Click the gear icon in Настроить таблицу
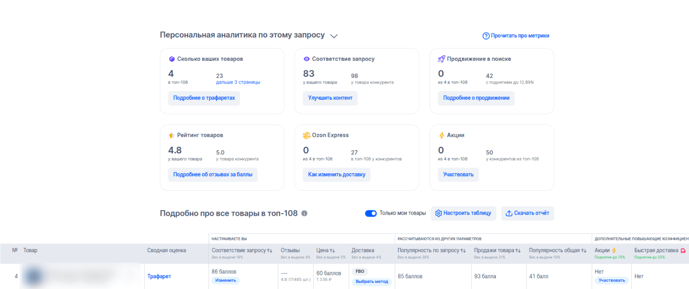The image size is (689, 289). tap(439, 213)
